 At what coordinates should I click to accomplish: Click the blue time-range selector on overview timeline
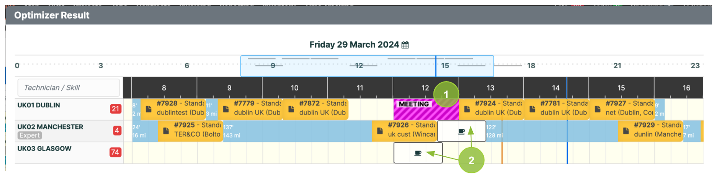coord(367,66)
